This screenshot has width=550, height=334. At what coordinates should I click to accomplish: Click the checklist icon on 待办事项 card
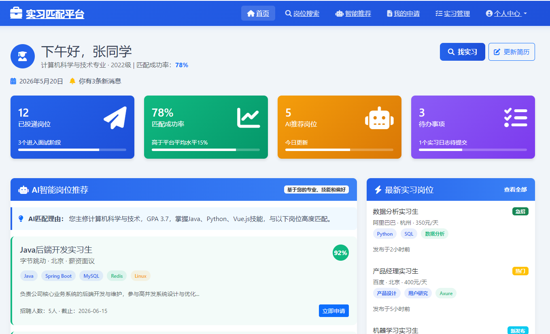click(x=516, y=118)
